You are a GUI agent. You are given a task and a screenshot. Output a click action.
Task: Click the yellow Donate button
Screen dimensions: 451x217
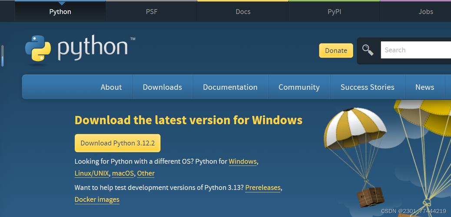coord(336,51)
